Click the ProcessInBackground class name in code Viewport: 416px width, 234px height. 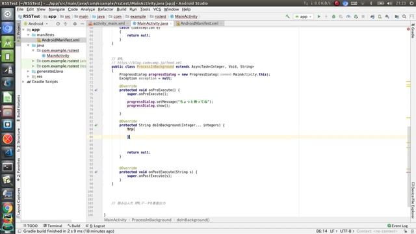click(155, 66)
